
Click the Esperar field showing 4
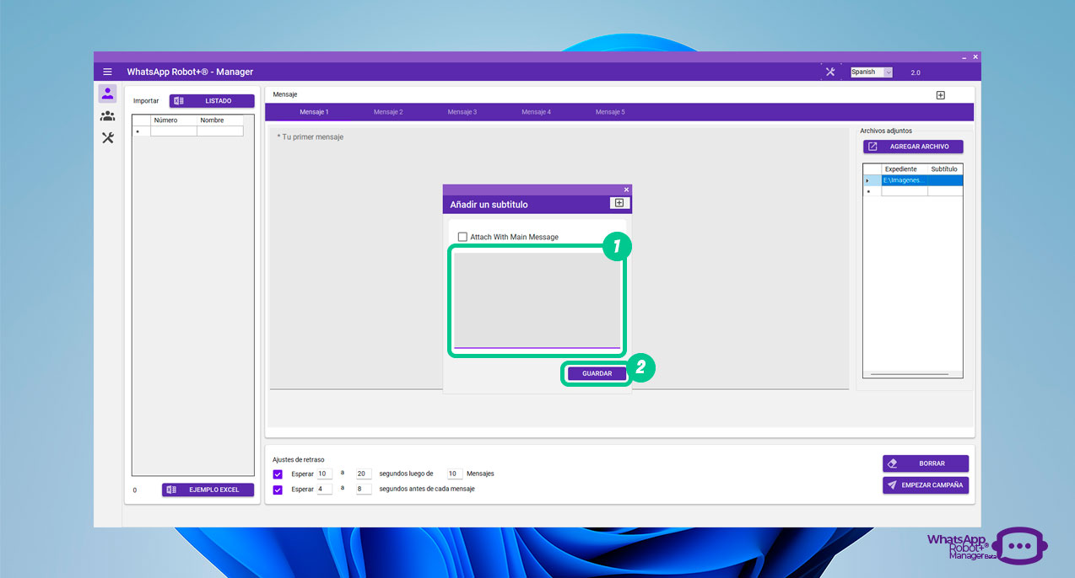coord(324,489)
